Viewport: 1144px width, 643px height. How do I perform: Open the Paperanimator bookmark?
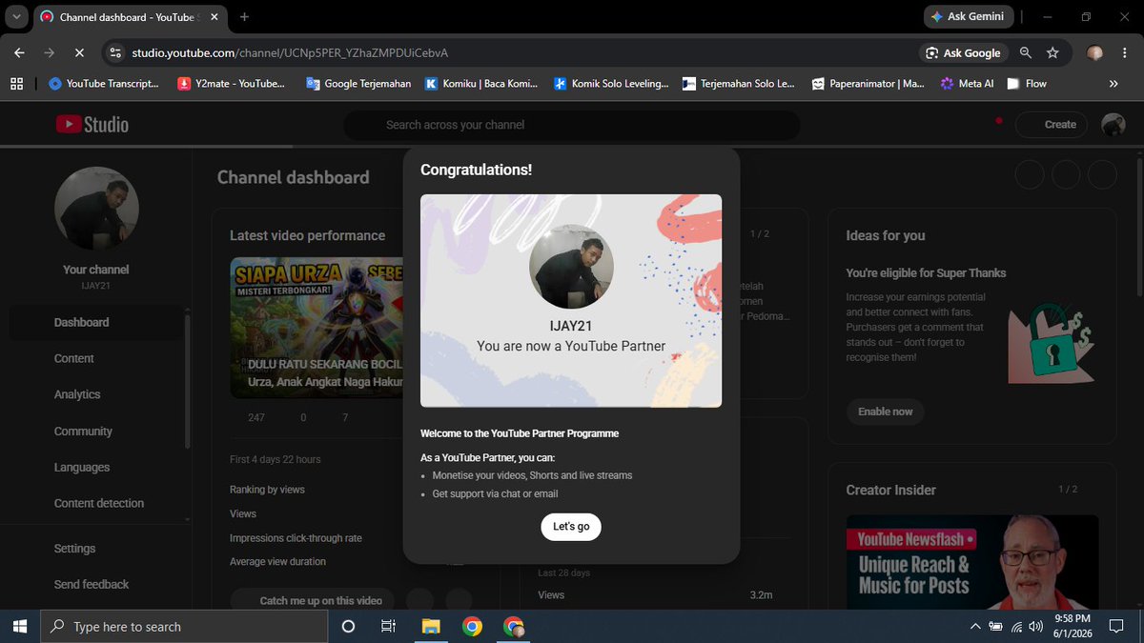tap(868, 84)
